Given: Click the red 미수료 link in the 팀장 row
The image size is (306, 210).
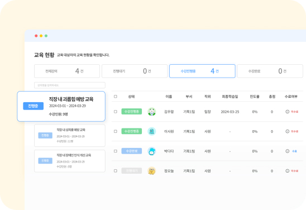Looking at the screenshot, I should point(294,112).
